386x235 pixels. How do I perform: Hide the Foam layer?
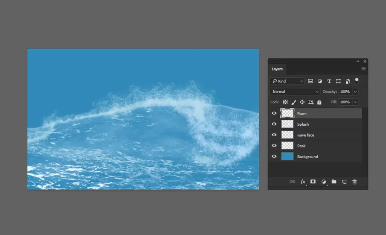274,113
